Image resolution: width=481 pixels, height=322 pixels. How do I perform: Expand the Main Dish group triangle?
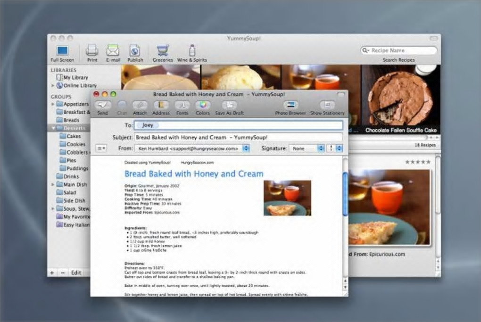point(53,185)
